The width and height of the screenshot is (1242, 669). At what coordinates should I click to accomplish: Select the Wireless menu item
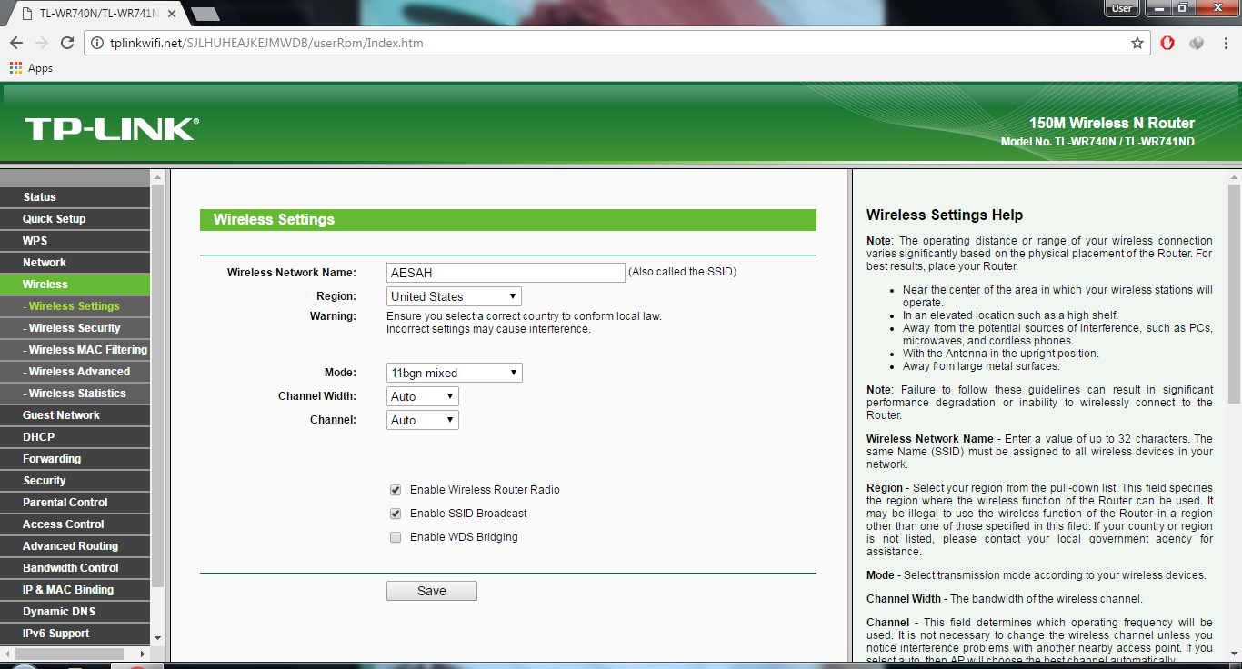[75, 285]
